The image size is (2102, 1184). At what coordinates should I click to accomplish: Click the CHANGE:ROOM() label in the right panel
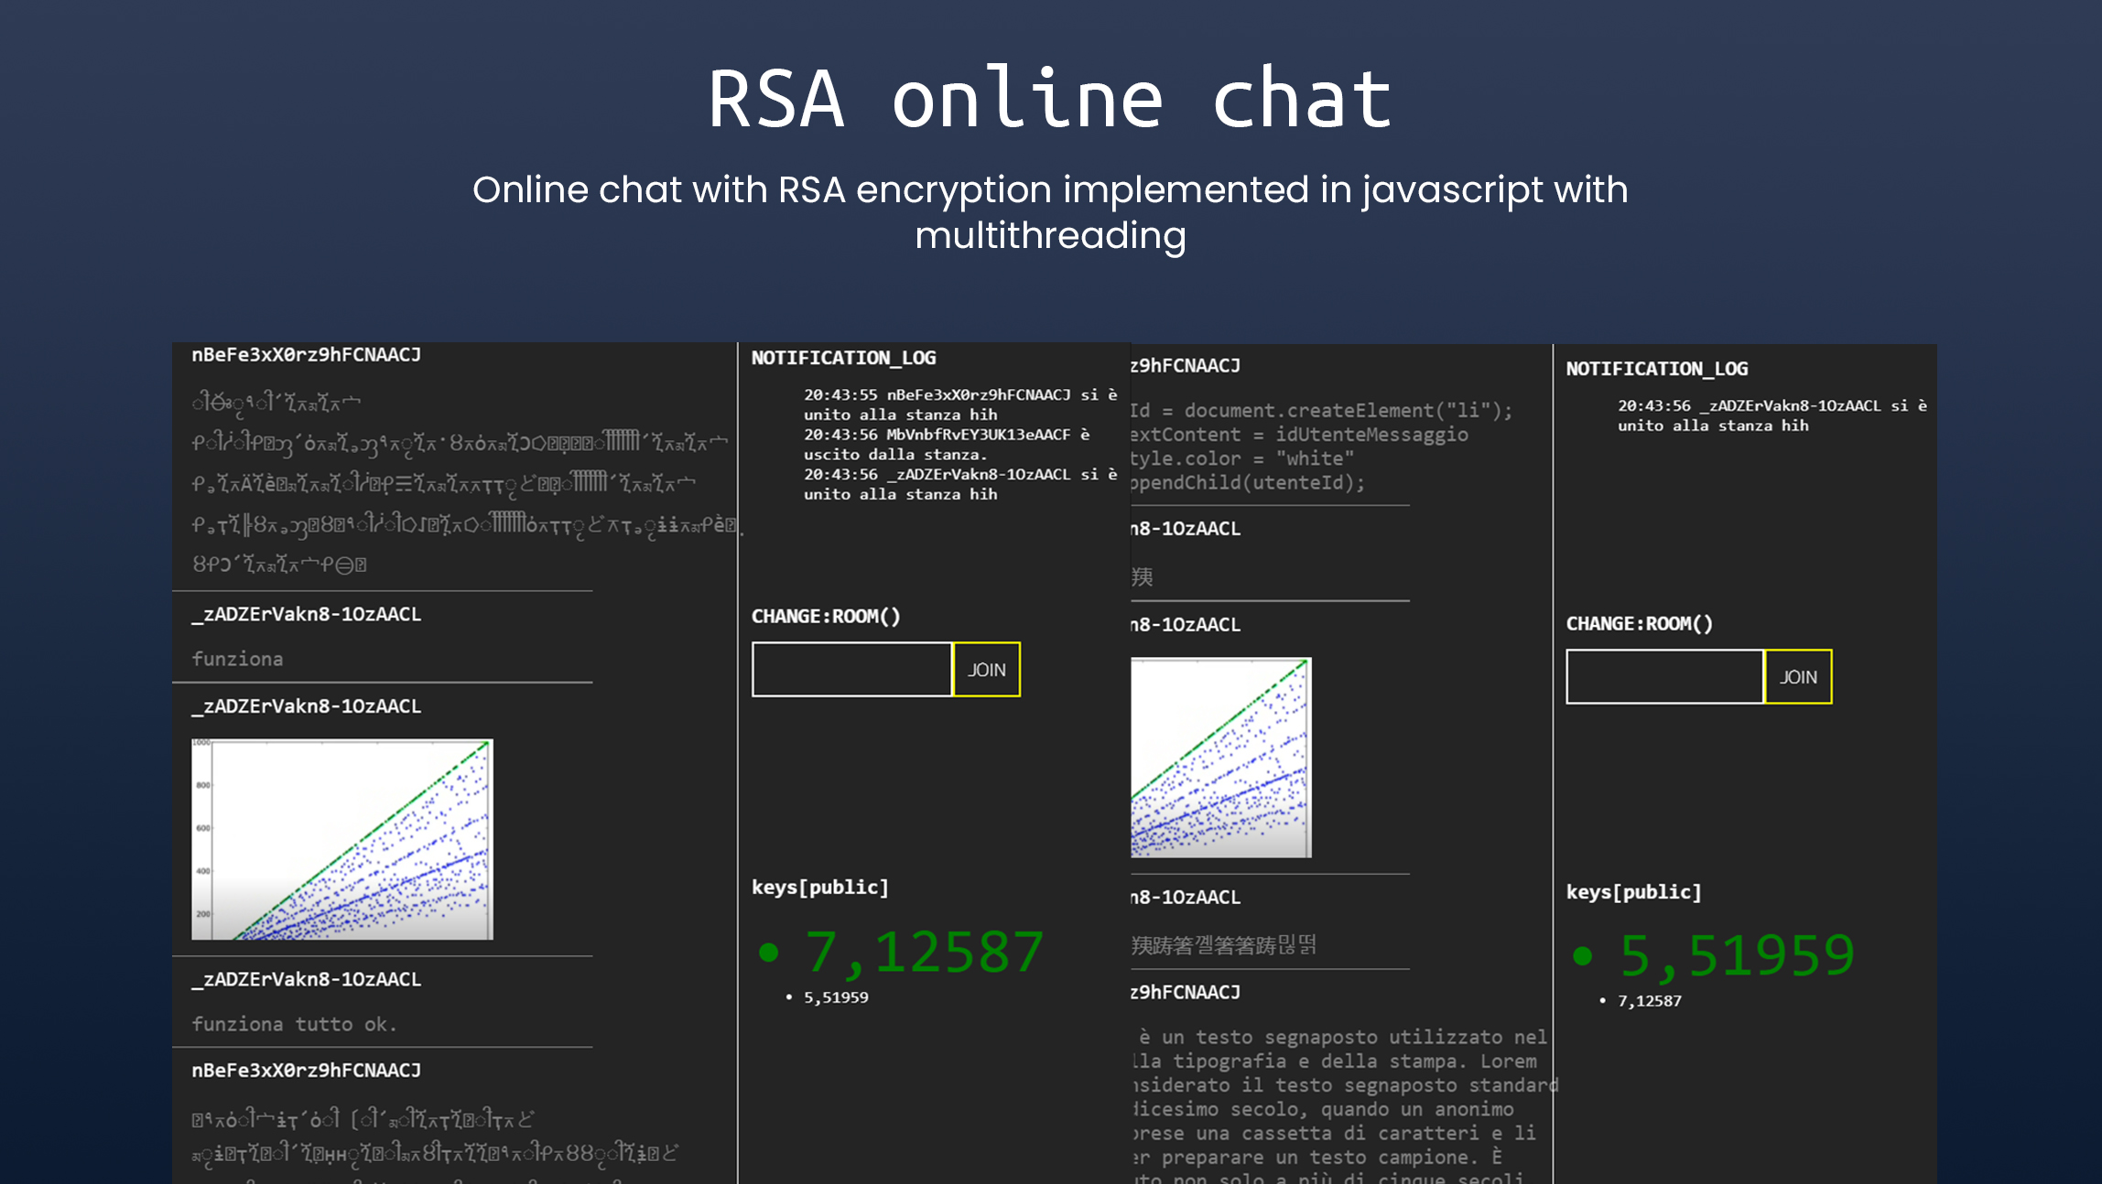[1641, 623]
